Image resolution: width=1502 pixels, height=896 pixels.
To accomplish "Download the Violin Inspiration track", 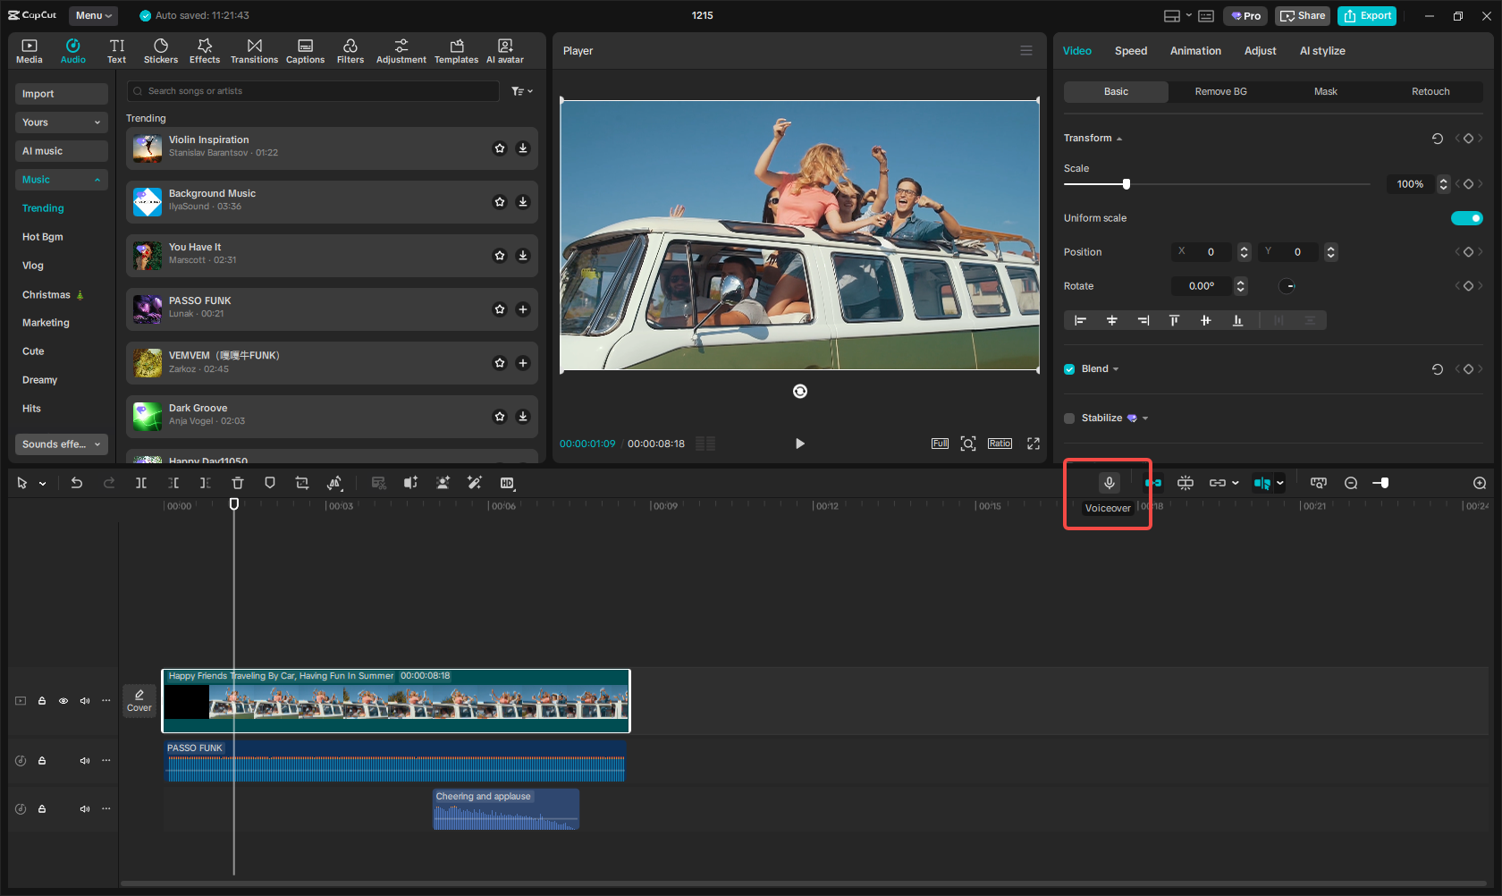I will [523, 148].
